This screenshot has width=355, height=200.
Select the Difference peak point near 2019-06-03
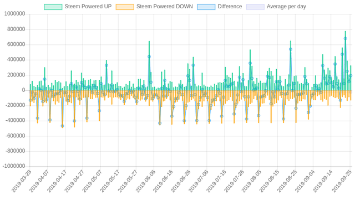pos(149,57)
